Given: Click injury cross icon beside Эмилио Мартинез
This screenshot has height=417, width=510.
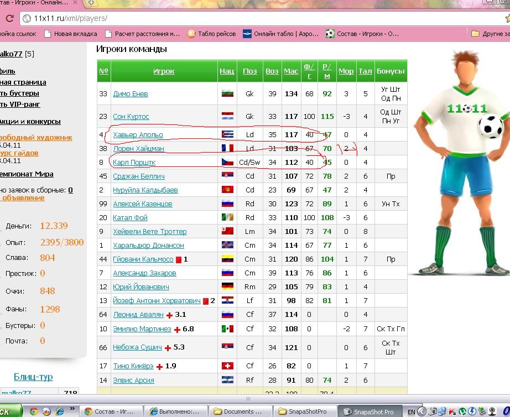Looking at the screenshot, I should pyautogui.click(x=177, y=329).
